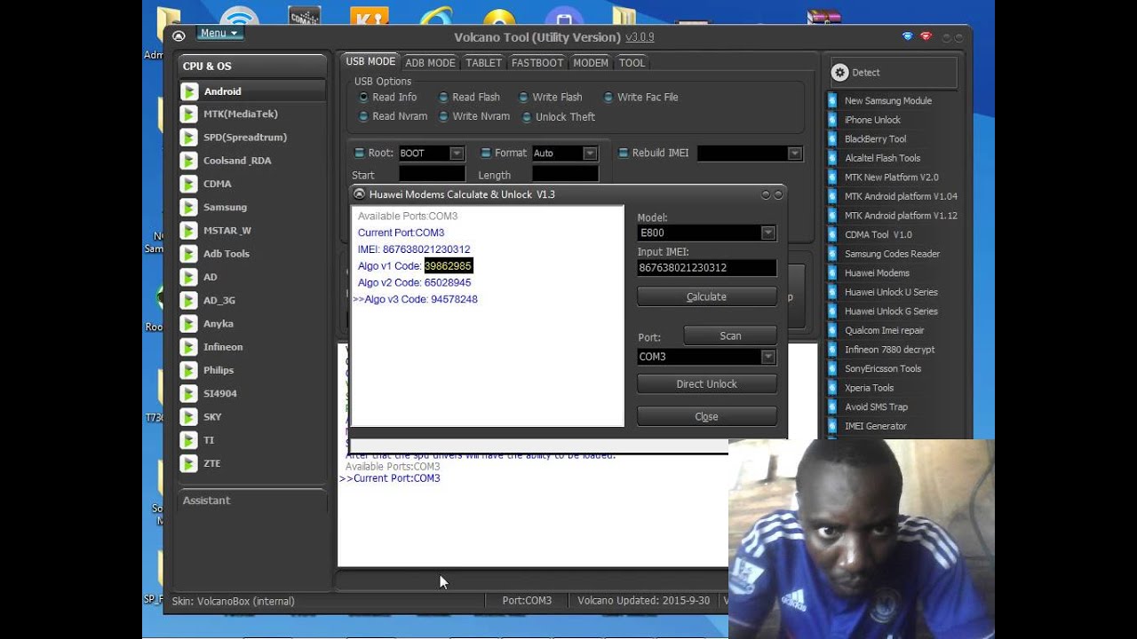Click the Detect gear icon button

pyautogui.click(x=840, y=73)
